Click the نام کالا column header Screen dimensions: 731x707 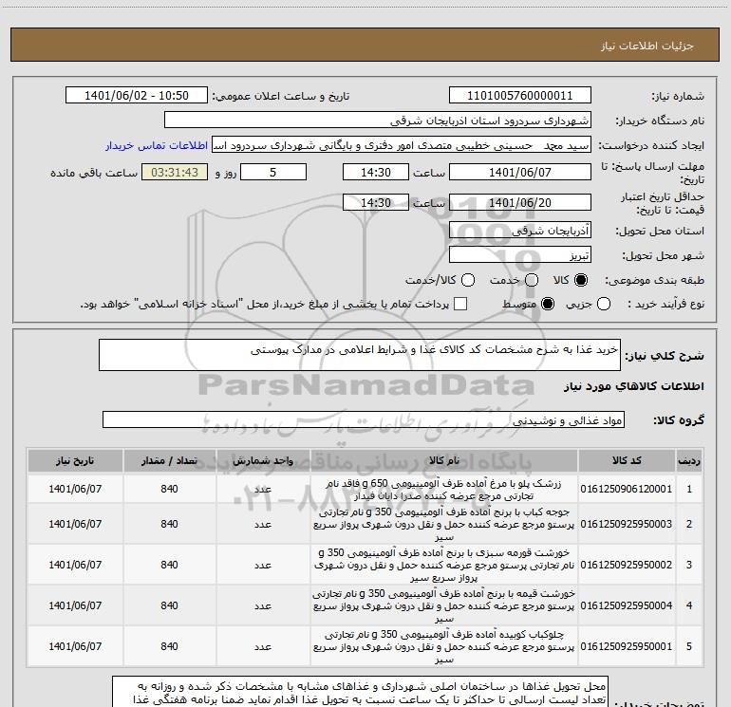pyautogui.click(x=444, y=460)
